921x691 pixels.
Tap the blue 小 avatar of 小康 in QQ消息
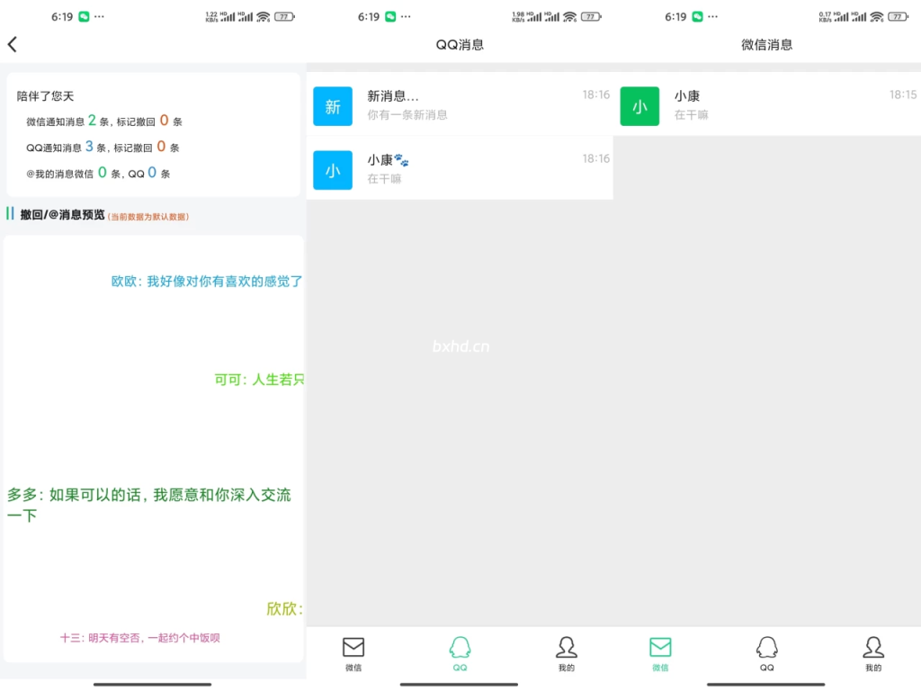coord(333,170)
